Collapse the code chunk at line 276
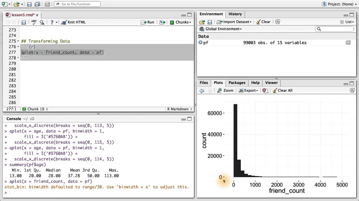359x201 pixels. (18, 47)
